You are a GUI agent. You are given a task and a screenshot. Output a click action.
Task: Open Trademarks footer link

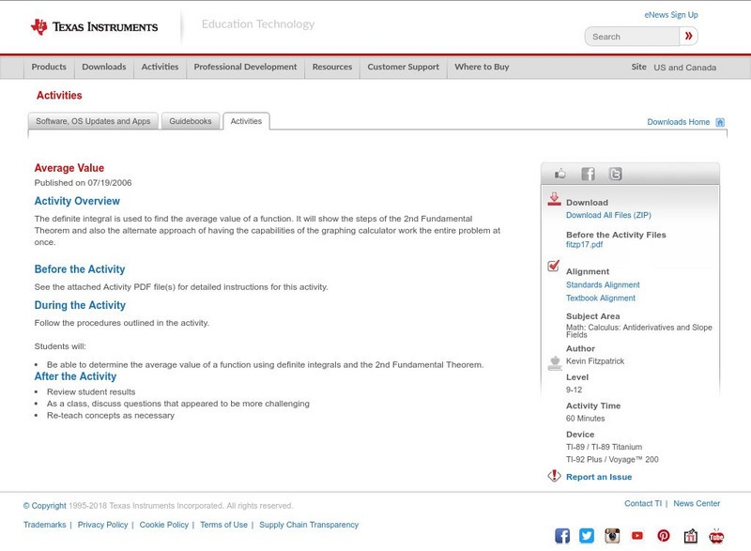tap(44, 525)
